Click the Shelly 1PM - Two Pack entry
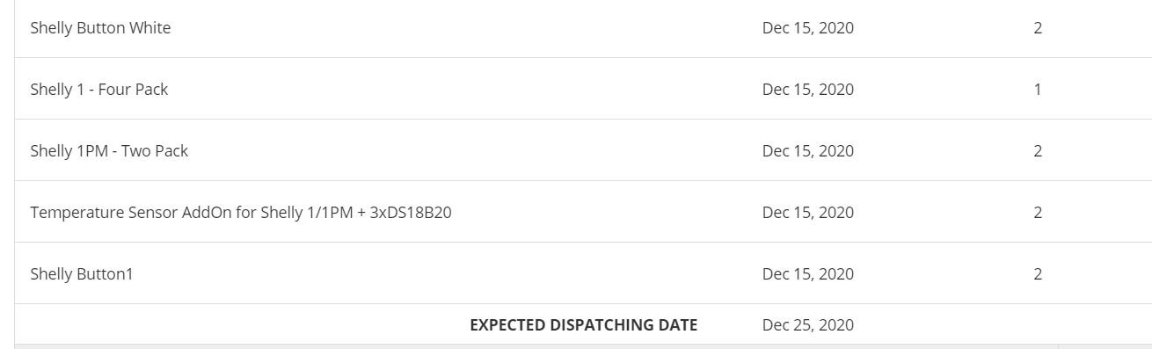Image resolution: width=1152 pixels, height=349 pixels. pos(109,151)
